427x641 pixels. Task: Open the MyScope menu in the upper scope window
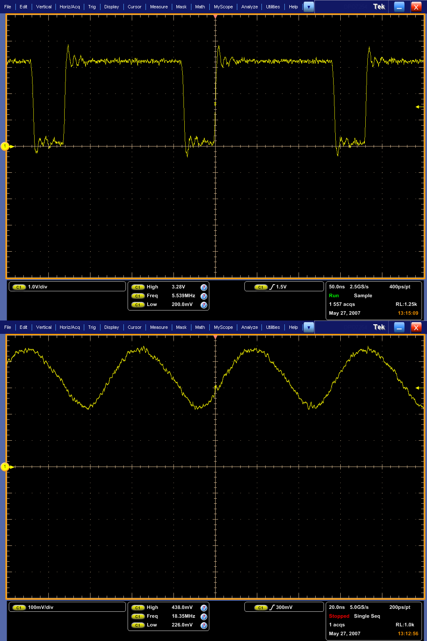click(223, 7)
